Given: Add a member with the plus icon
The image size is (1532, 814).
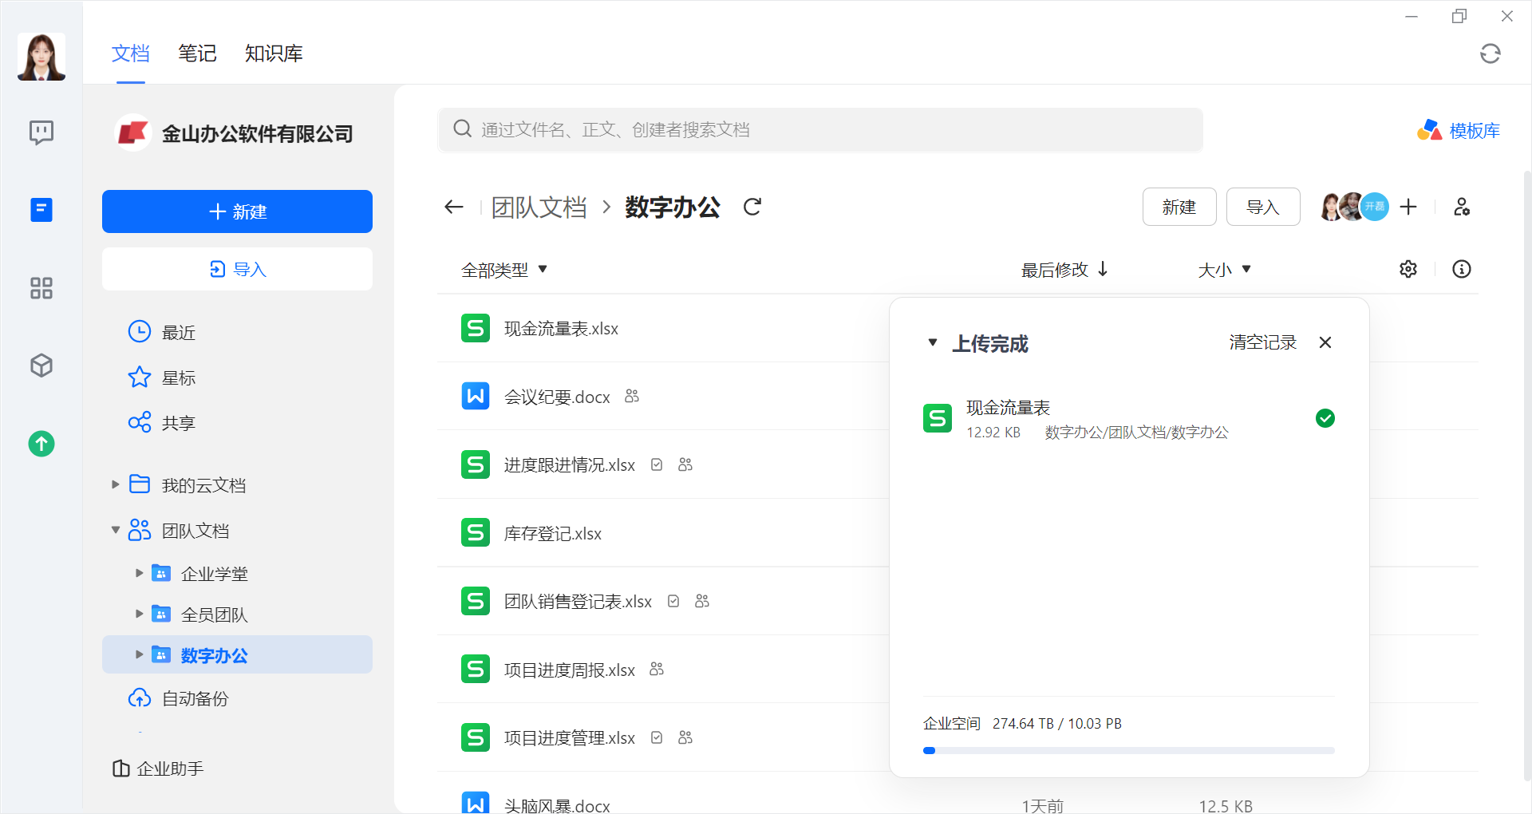Looking at the screenshot, I should tap(1409, 207).
